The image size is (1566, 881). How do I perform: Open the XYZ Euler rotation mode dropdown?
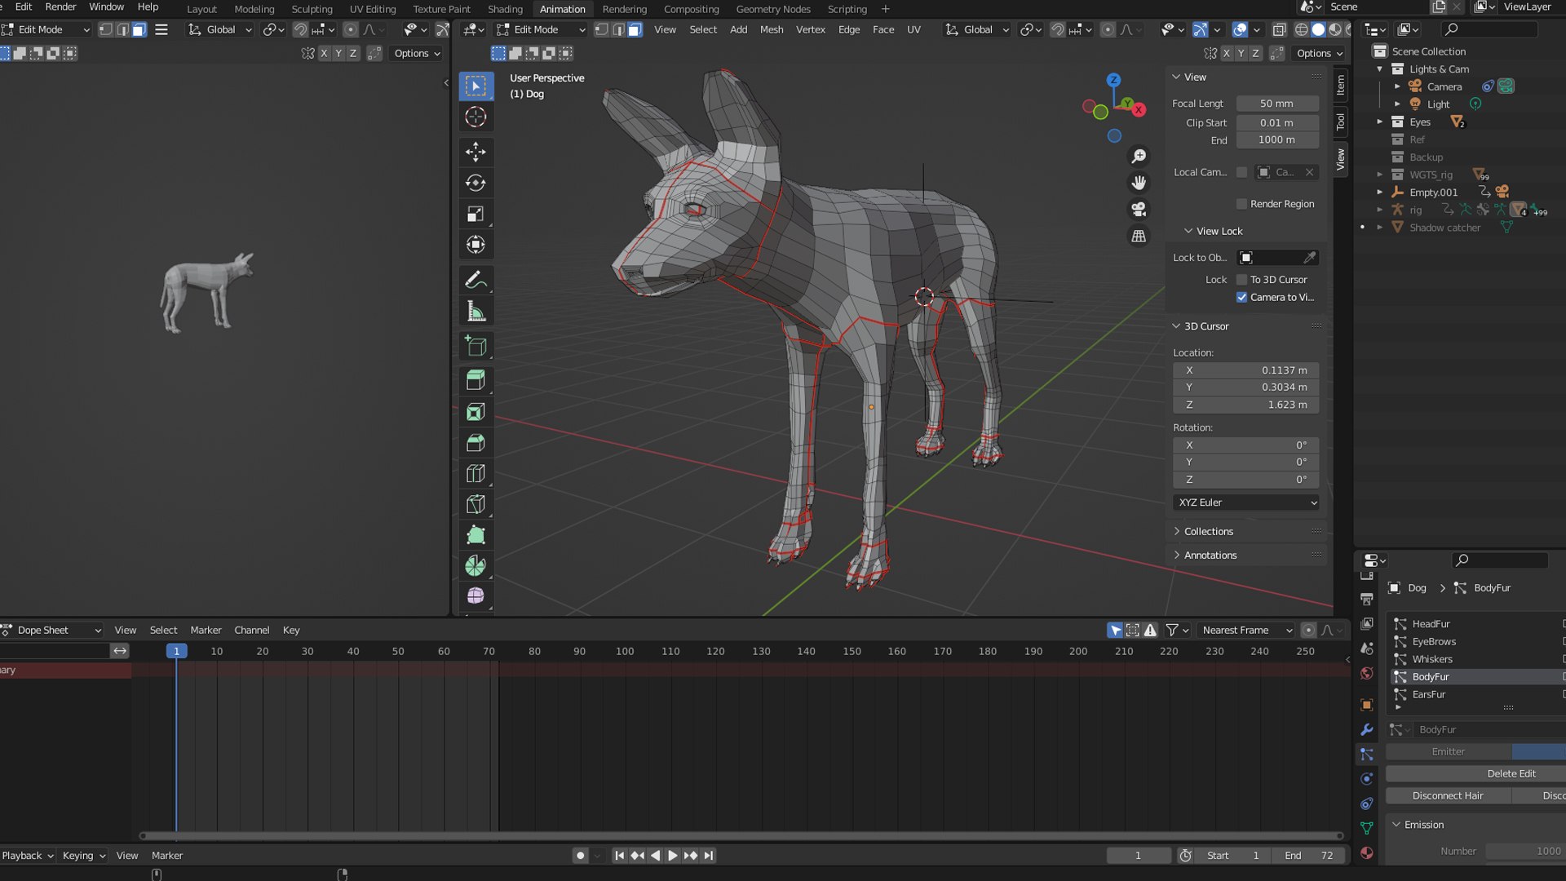1246,502
